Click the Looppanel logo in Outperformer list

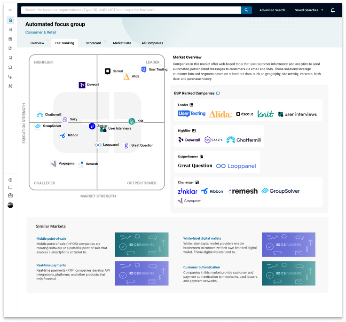click(x=236, y=166)
